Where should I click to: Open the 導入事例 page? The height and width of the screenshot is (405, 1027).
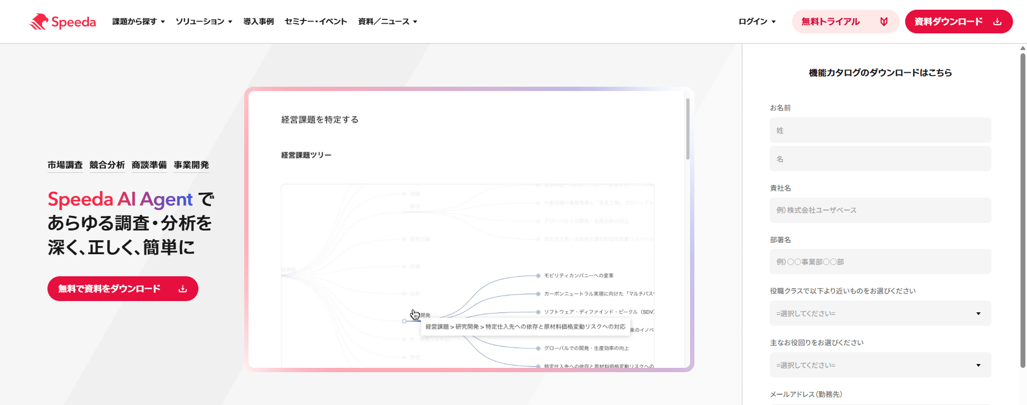click(258, 22)
